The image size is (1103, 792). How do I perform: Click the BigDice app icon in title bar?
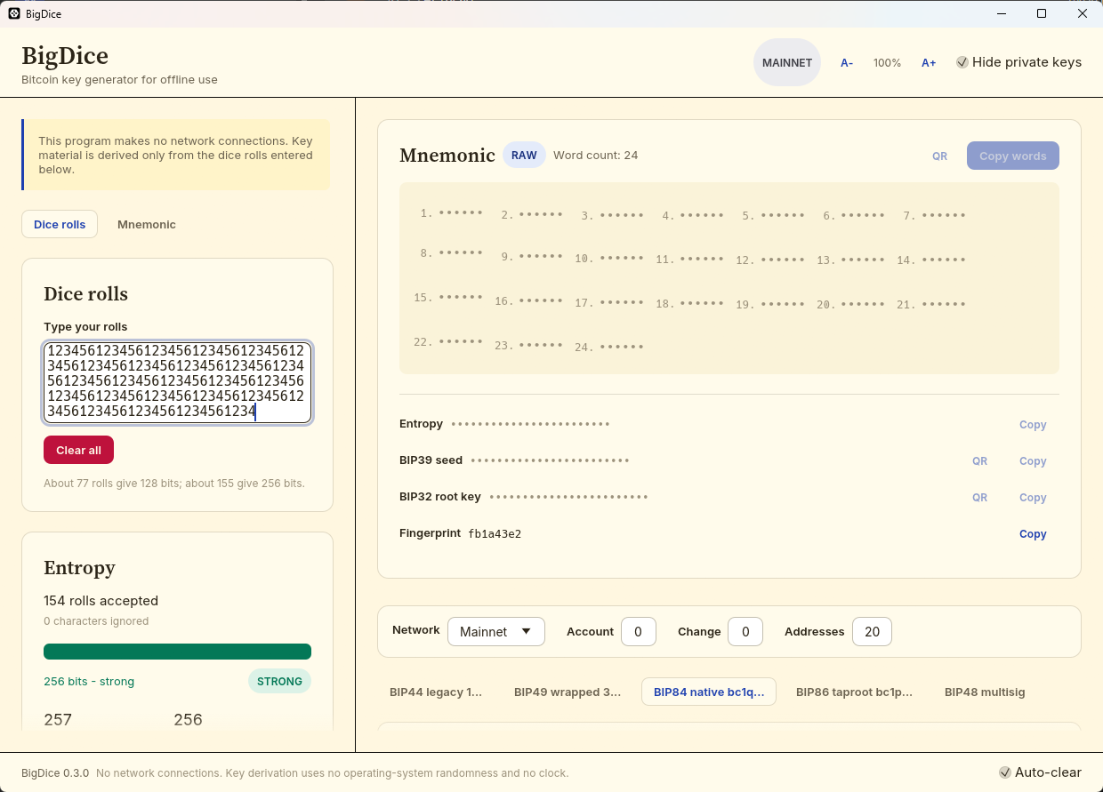14,14
